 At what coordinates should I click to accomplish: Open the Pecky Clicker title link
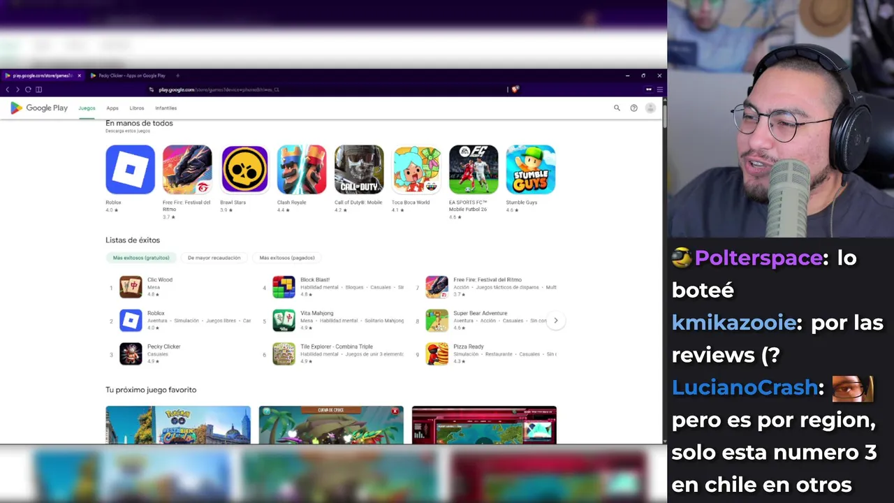[x=164, y=347]
